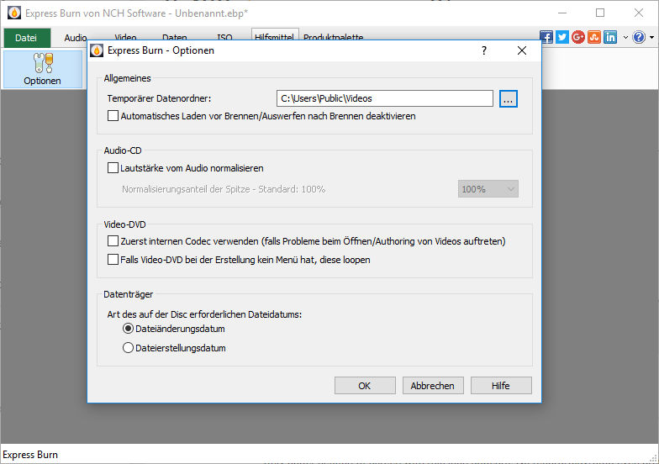The width and height of the screenshot is (659, 464).
Task: Share via the Google Plus icon
Action: [578, 37]
